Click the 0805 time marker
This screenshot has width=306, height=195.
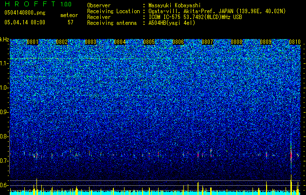tap(149, 42)
